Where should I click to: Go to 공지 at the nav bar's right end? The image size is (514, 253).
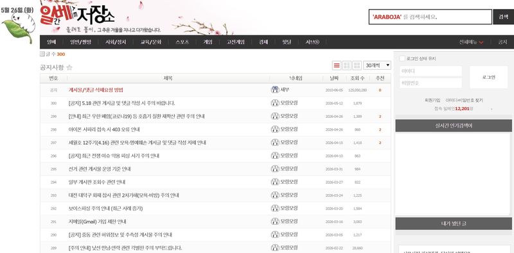(502, 42)
